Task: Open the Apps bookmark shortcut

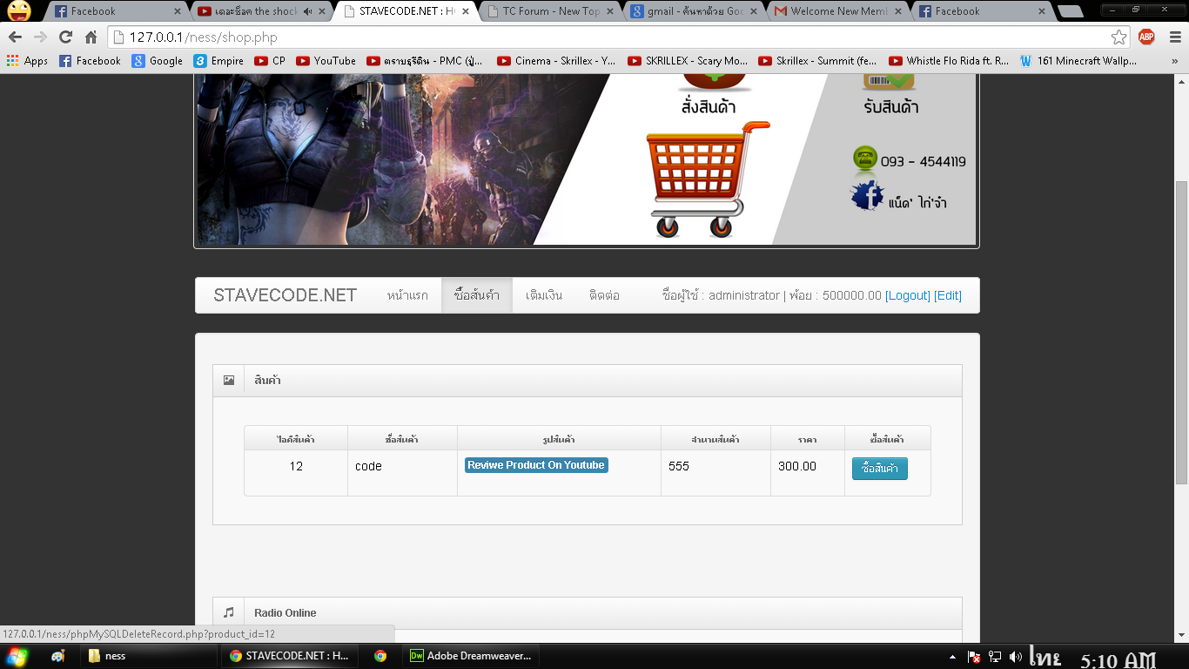Action: [27, 61]
